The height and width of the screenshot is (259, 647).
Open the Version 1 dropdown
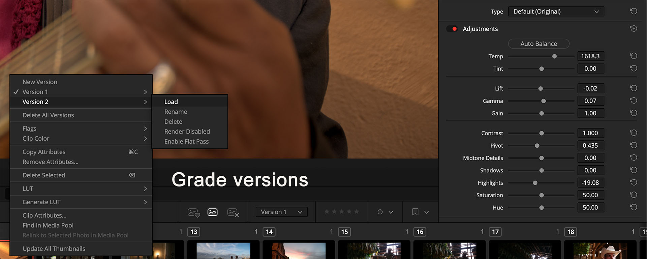point(281,212)
